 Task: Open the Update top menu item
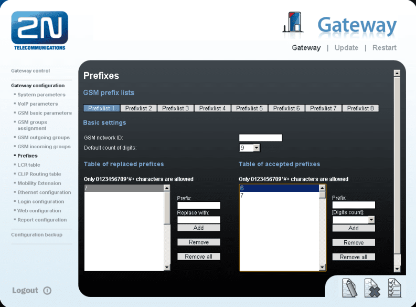[346, 48]
